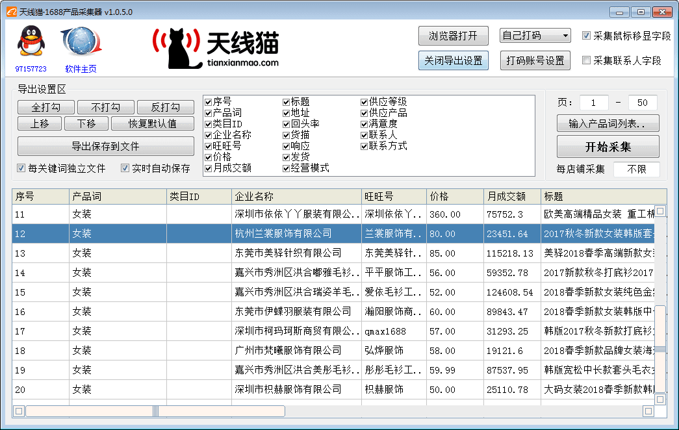Click the vertical scrollbar up arrow
679x430 pixels.
[660, 211]
